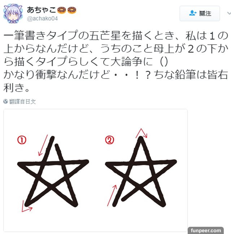
Task: Open the @achako04 handle link
Action: point(42,18)
